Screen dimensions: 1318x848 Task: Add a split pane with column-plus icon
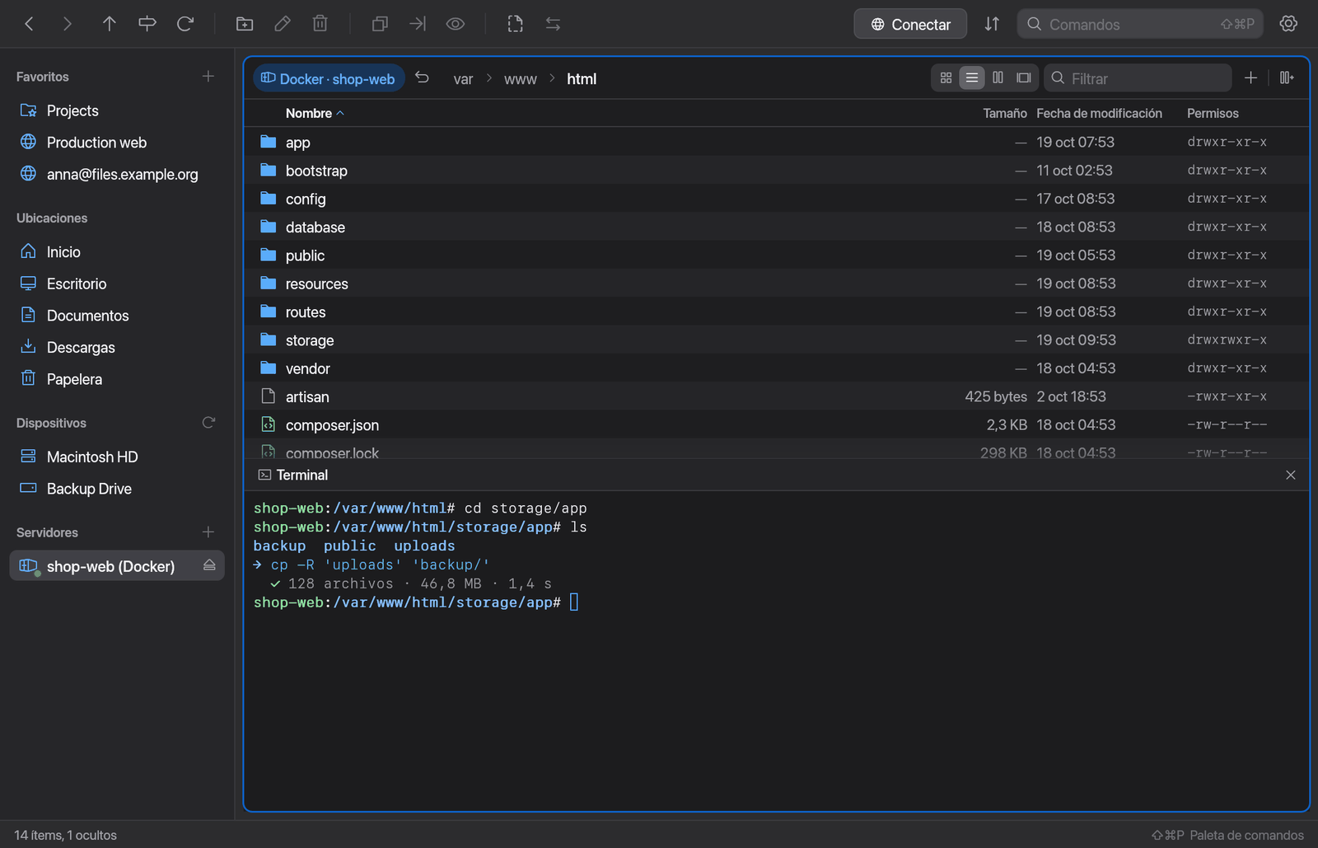coord(1287,77)
